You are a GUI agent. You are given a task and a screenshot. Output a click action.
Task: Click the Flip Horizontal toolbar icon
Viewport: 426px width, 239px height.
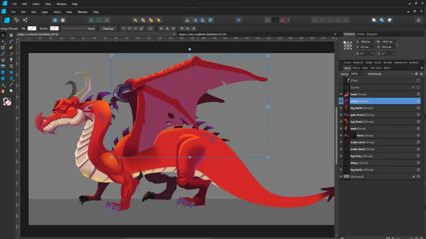pyautogui.click(x=187, y=20)
